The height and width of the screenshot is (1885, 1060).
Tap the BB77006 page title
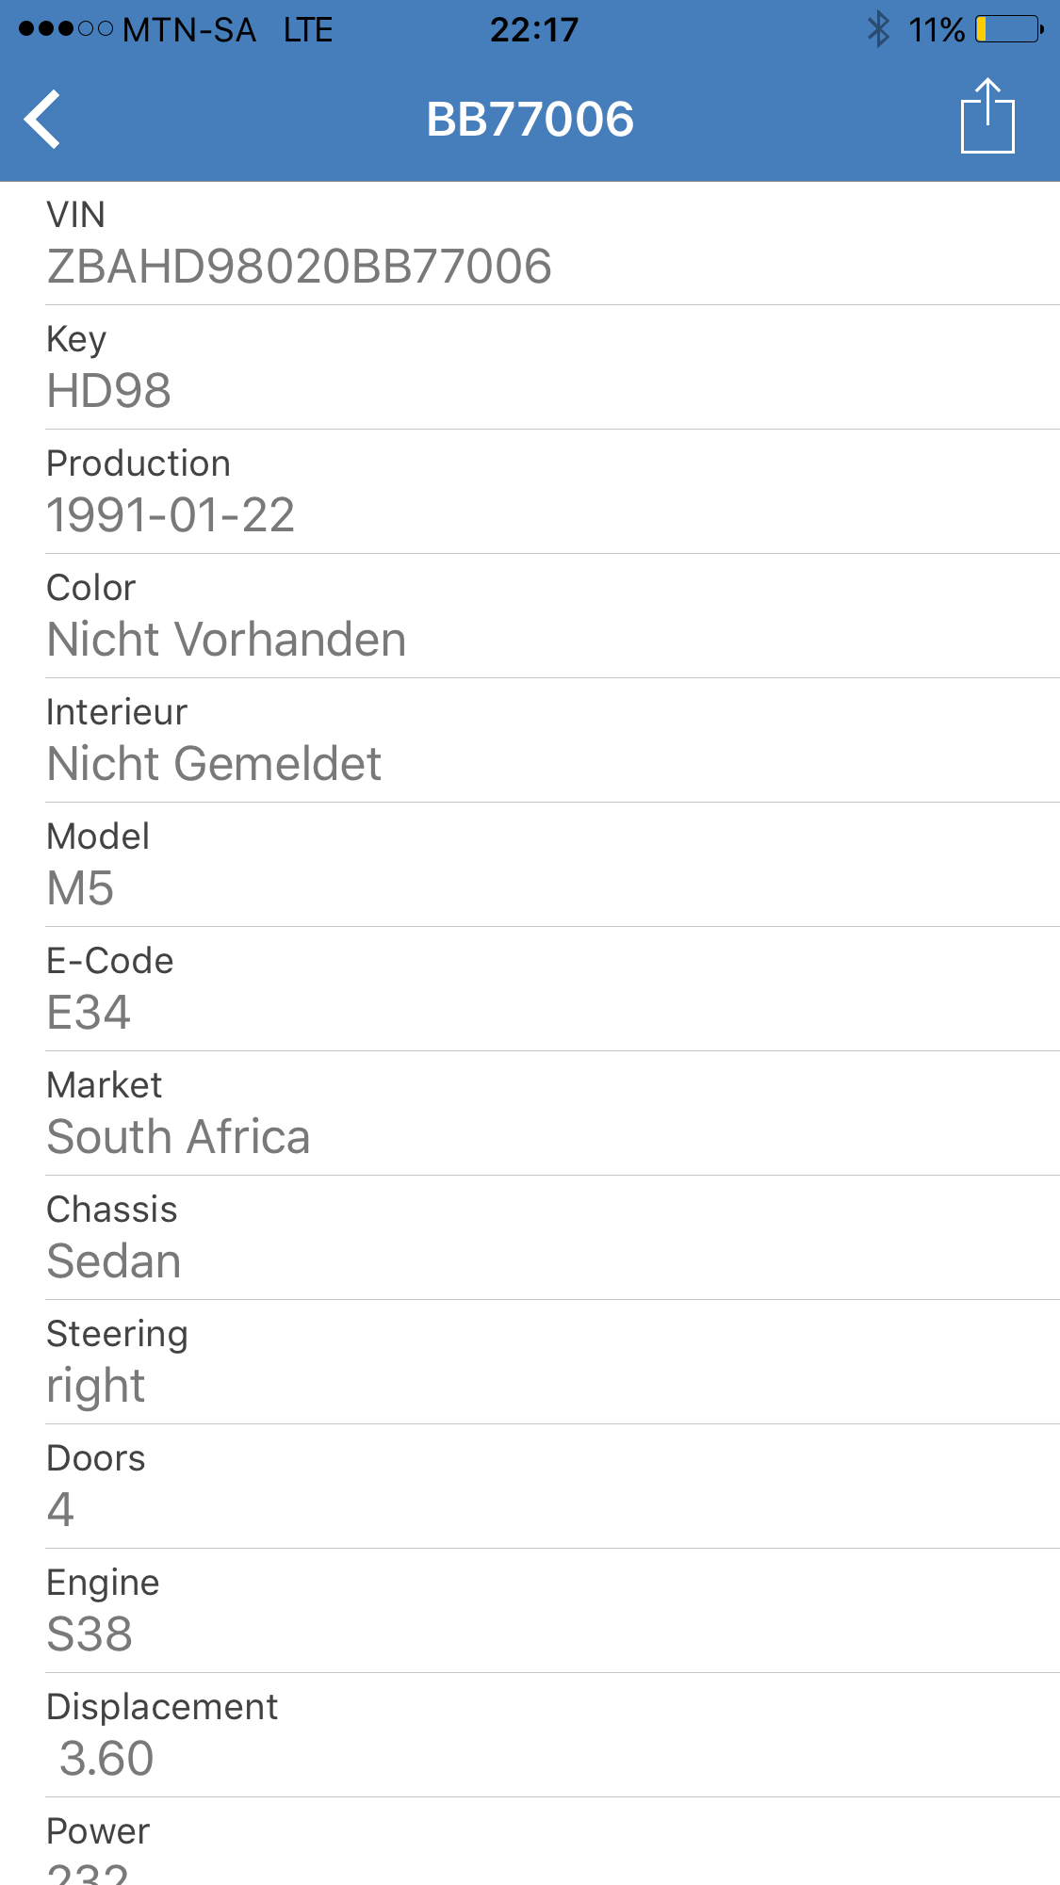(530, 120)
